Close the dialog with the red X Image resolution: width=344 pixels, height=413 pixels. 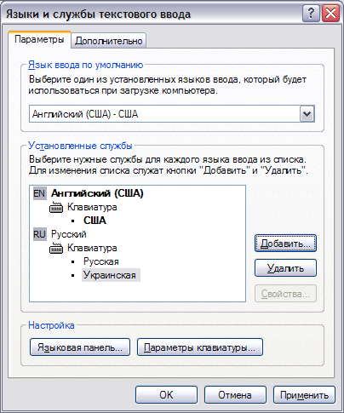tap(330, 13)
